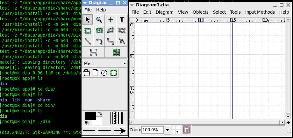Reset to default black and white colors
The height and width of the screenshot is (138, 293).
click(x=87, y=123)
